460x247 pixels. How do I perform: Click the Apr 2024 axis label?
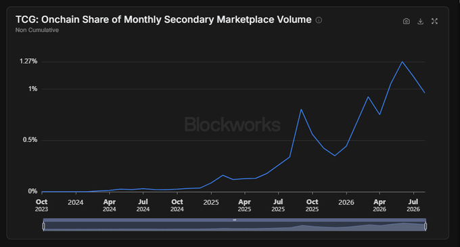110,205
